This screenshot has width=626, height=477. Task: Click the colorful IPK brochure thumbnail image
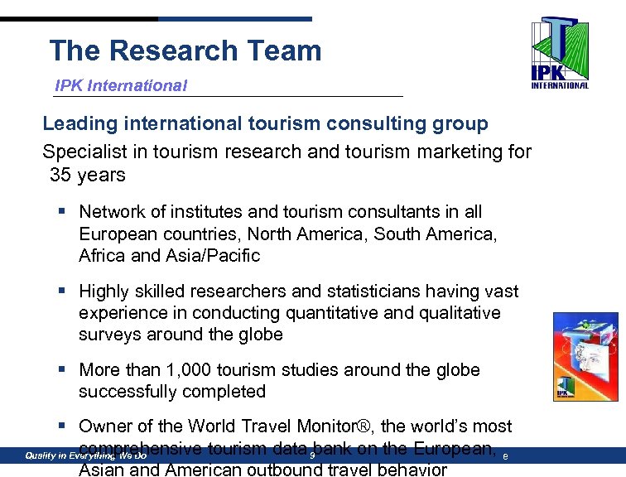click(x=585, y=357)
